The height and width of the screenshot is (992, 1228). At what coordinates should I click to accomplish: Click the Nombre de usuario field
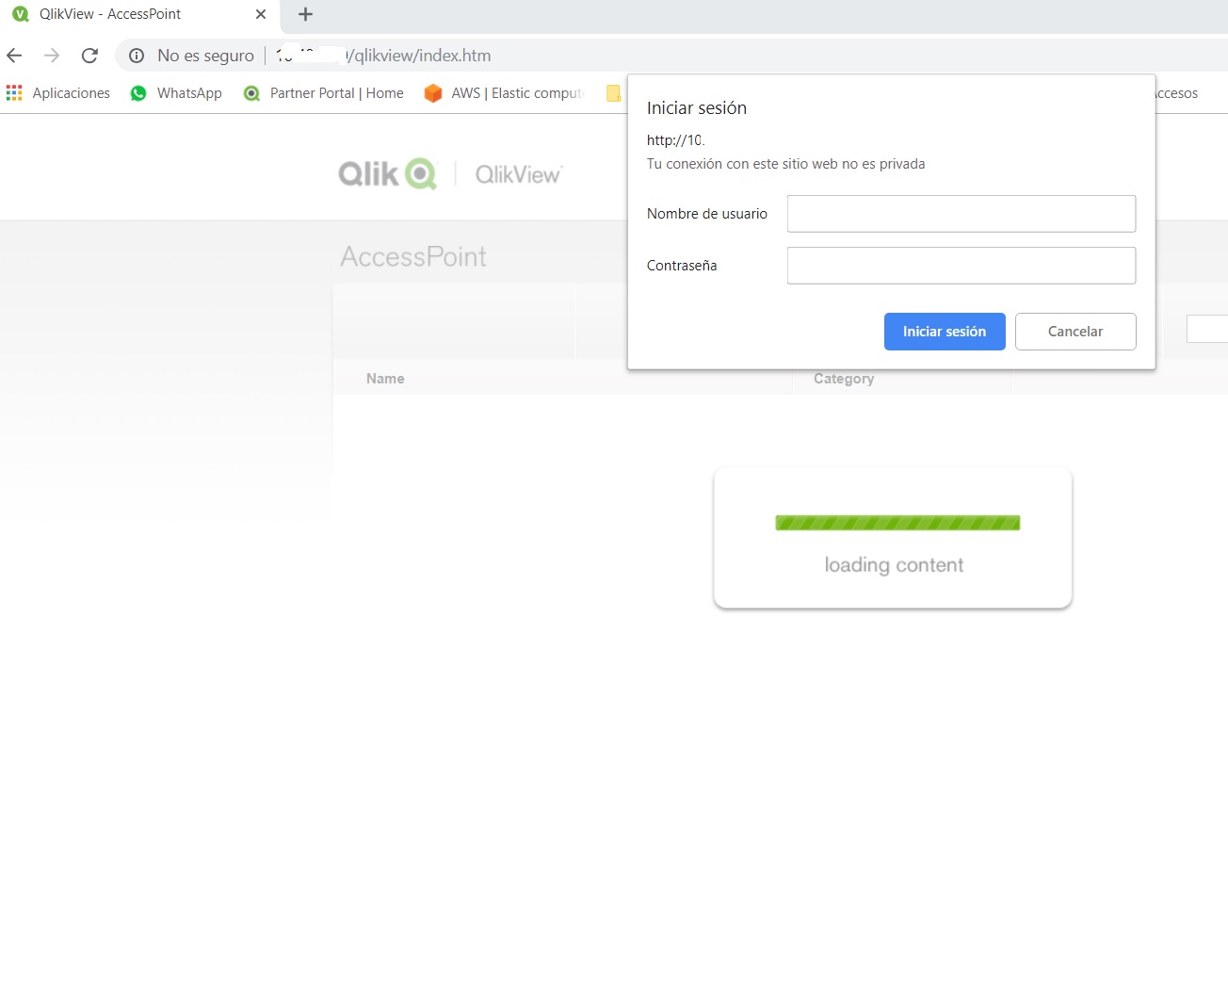point(961,214)
